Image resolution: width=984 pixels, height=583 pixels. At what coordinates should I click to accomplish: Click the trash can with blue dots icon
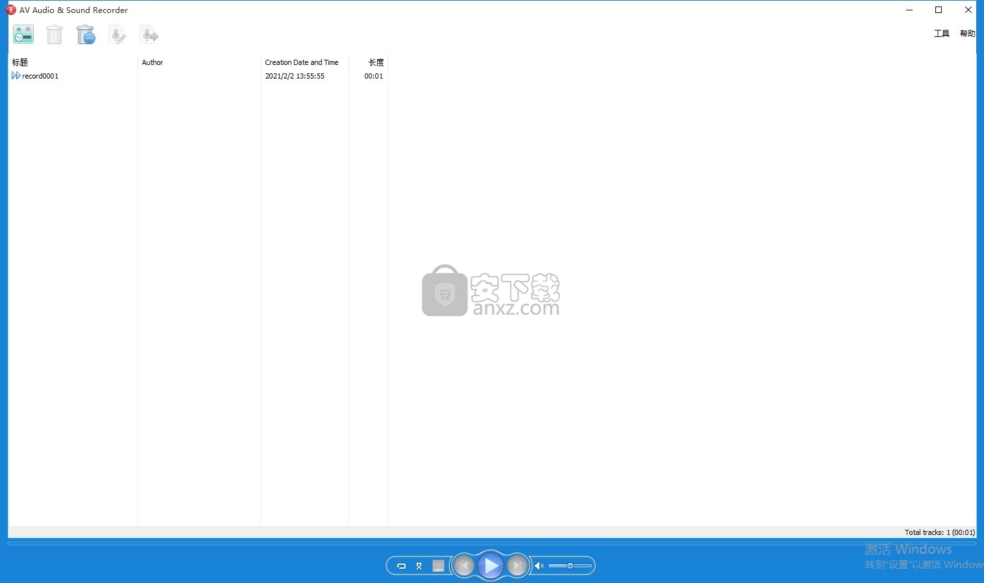click(86, 34)
